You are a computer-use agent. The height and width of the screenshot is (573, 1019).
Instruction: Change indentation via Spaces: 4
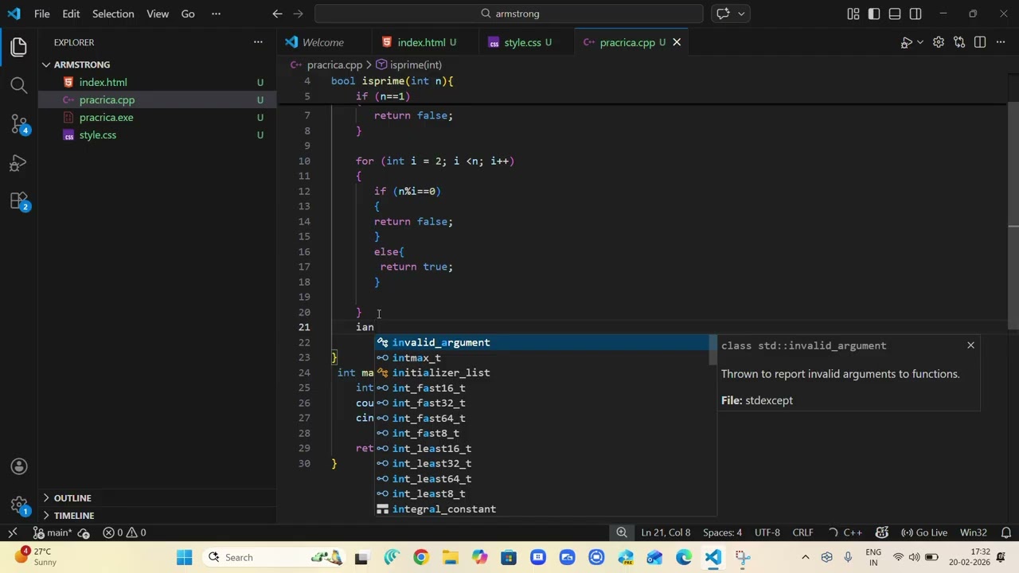722,532
